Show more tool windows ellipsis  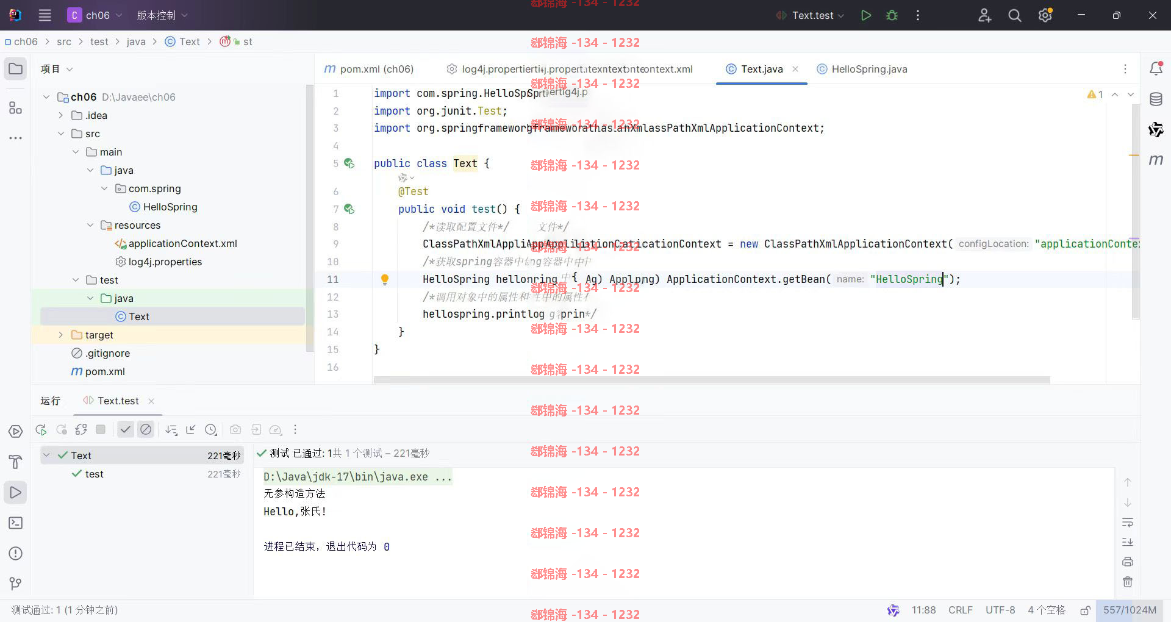[x=16, y=138]
